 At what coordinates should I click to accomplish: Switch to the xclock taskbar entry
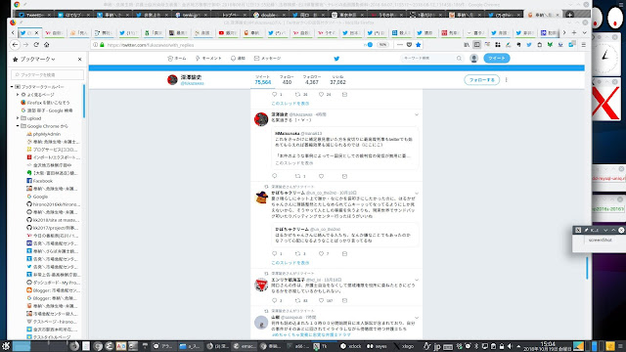[x=351, y=346]
